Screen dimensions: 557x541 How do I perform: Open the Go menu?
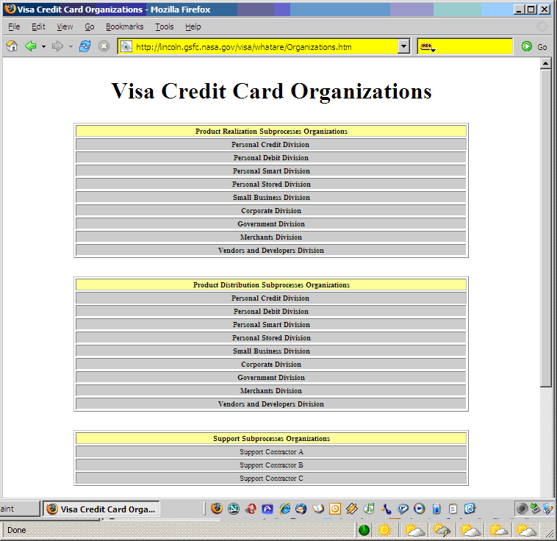(90, 26)
